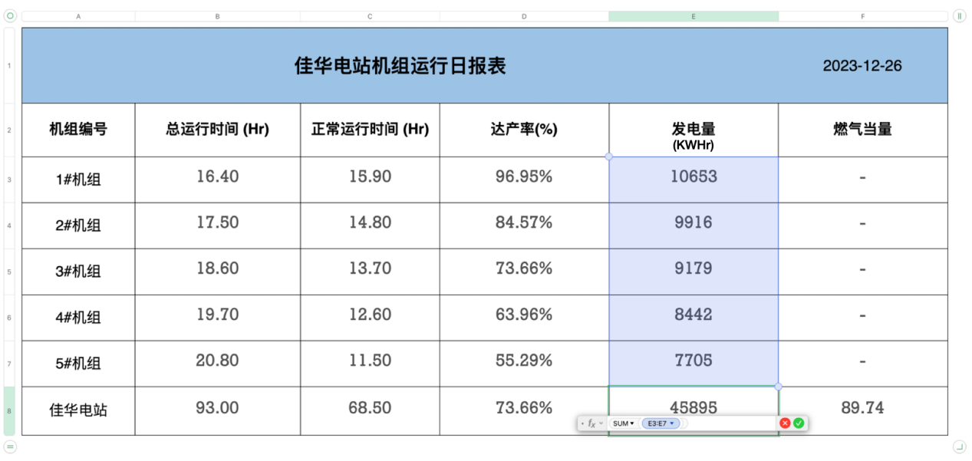Viewport: 972px width, 461px height.
Task: Select row 8 header
Action: (9, 410)
